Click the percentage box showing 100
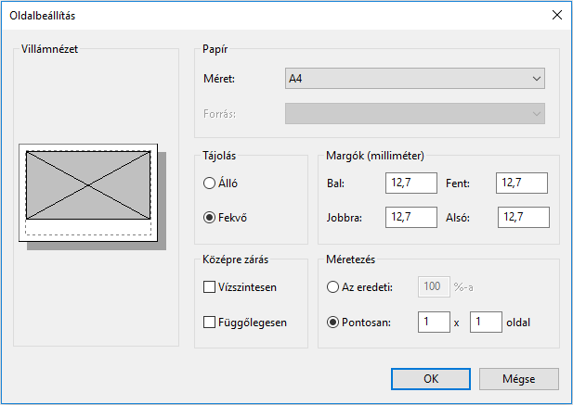Image resolution: width=573 pixels, height=405 pixels. click(x=431, y=287)
